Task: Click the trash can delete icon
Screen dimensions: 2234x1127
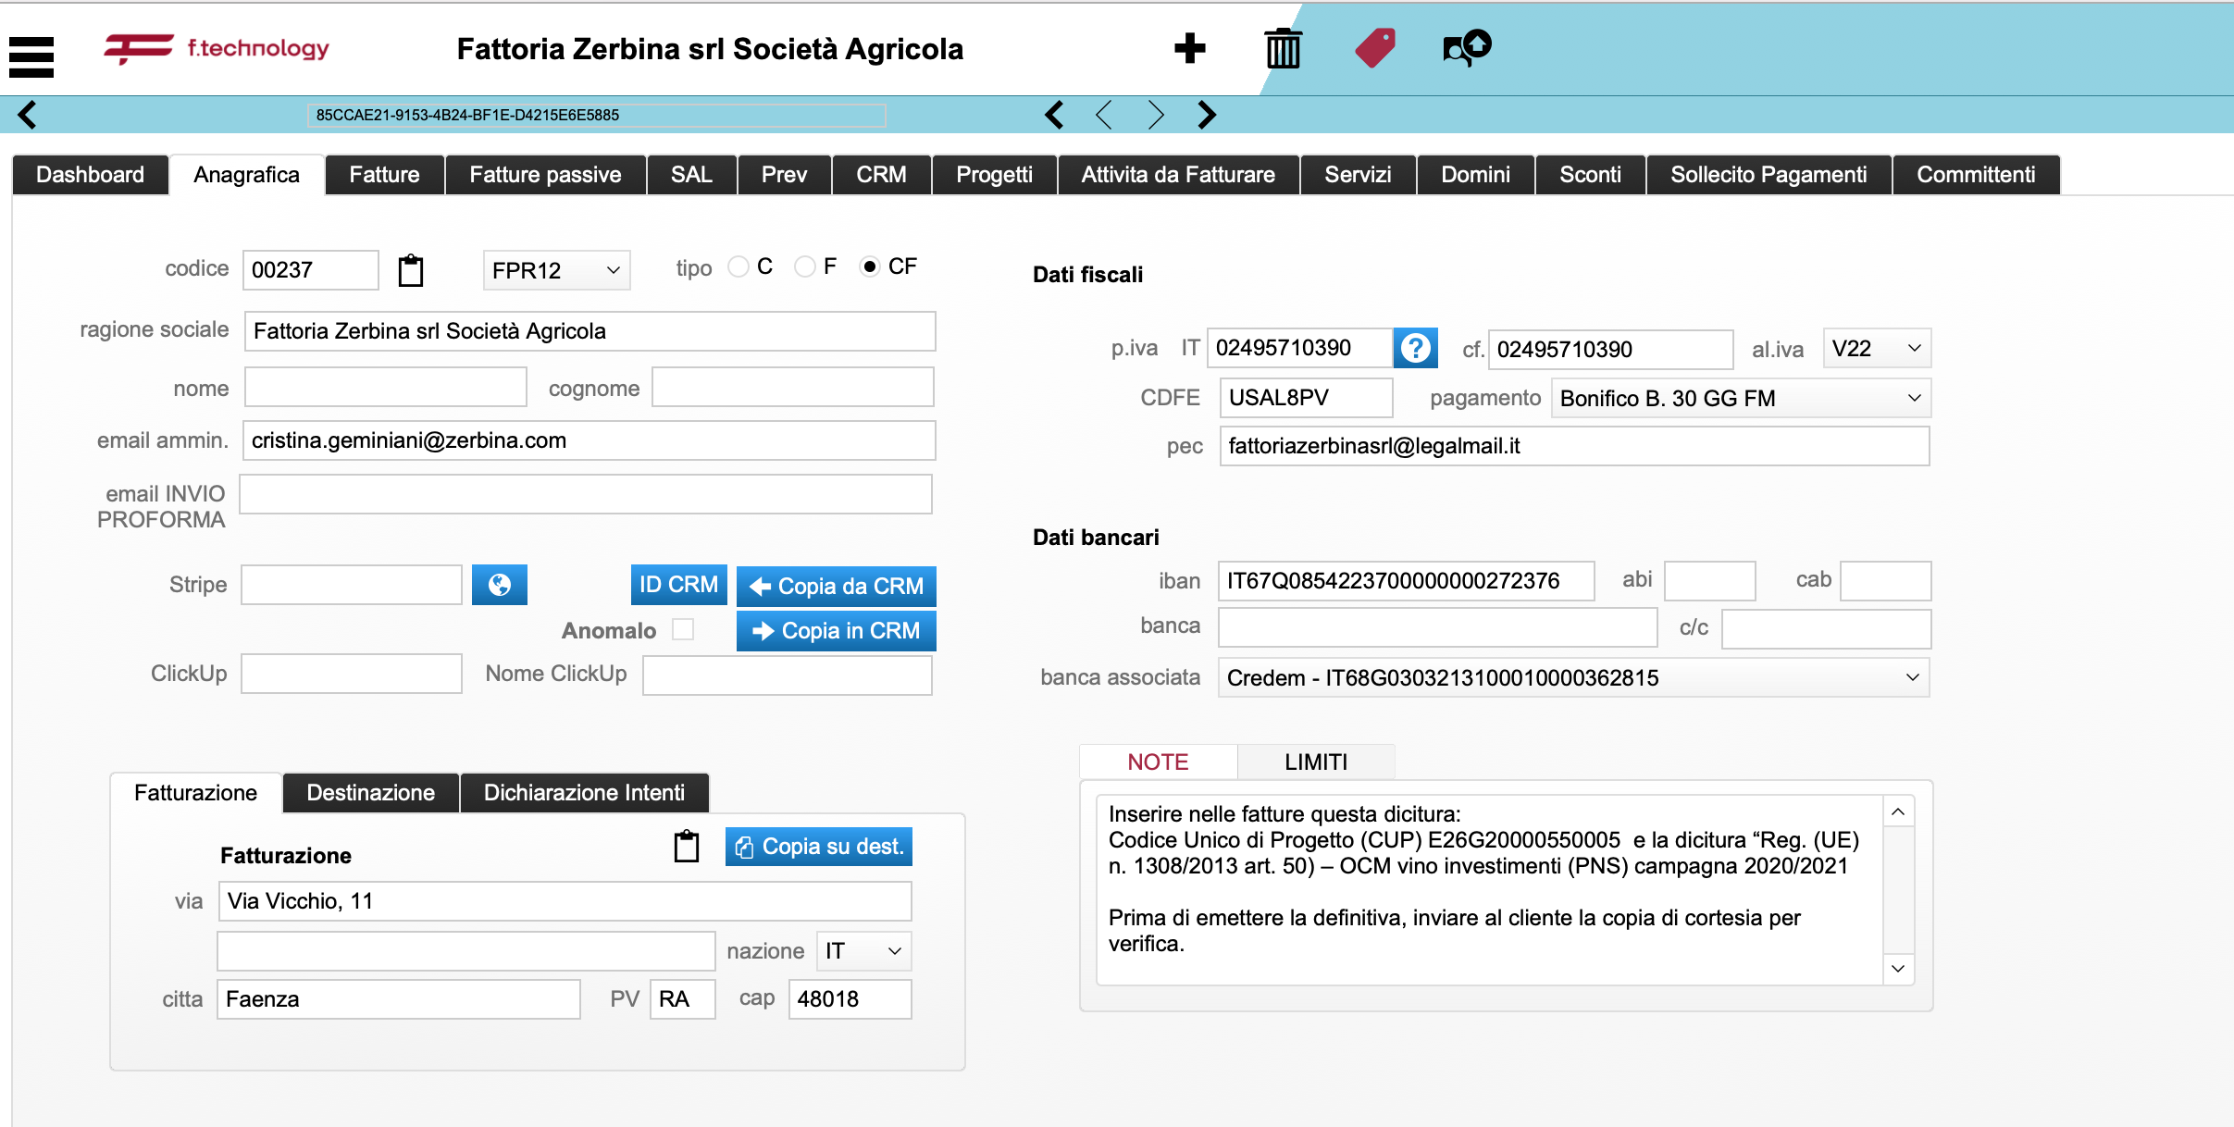Action: click(x=1283, y=48)
